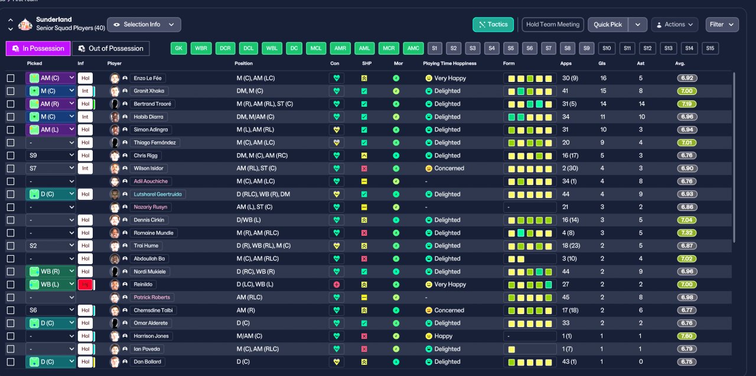
Task: Click Ian Poveda's face portrait
Action: click(115, 349)
